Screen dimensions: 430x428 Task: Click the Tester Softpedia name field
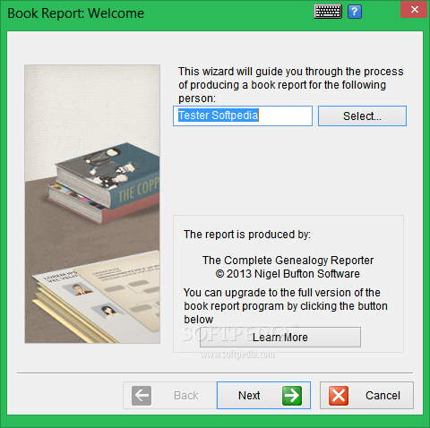pos(243,116)
